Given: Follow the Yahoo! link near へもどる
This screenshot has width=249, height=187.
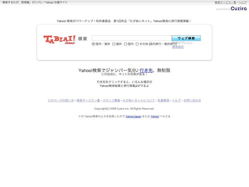Looking at the screenshot, I should tap(155, 117).
